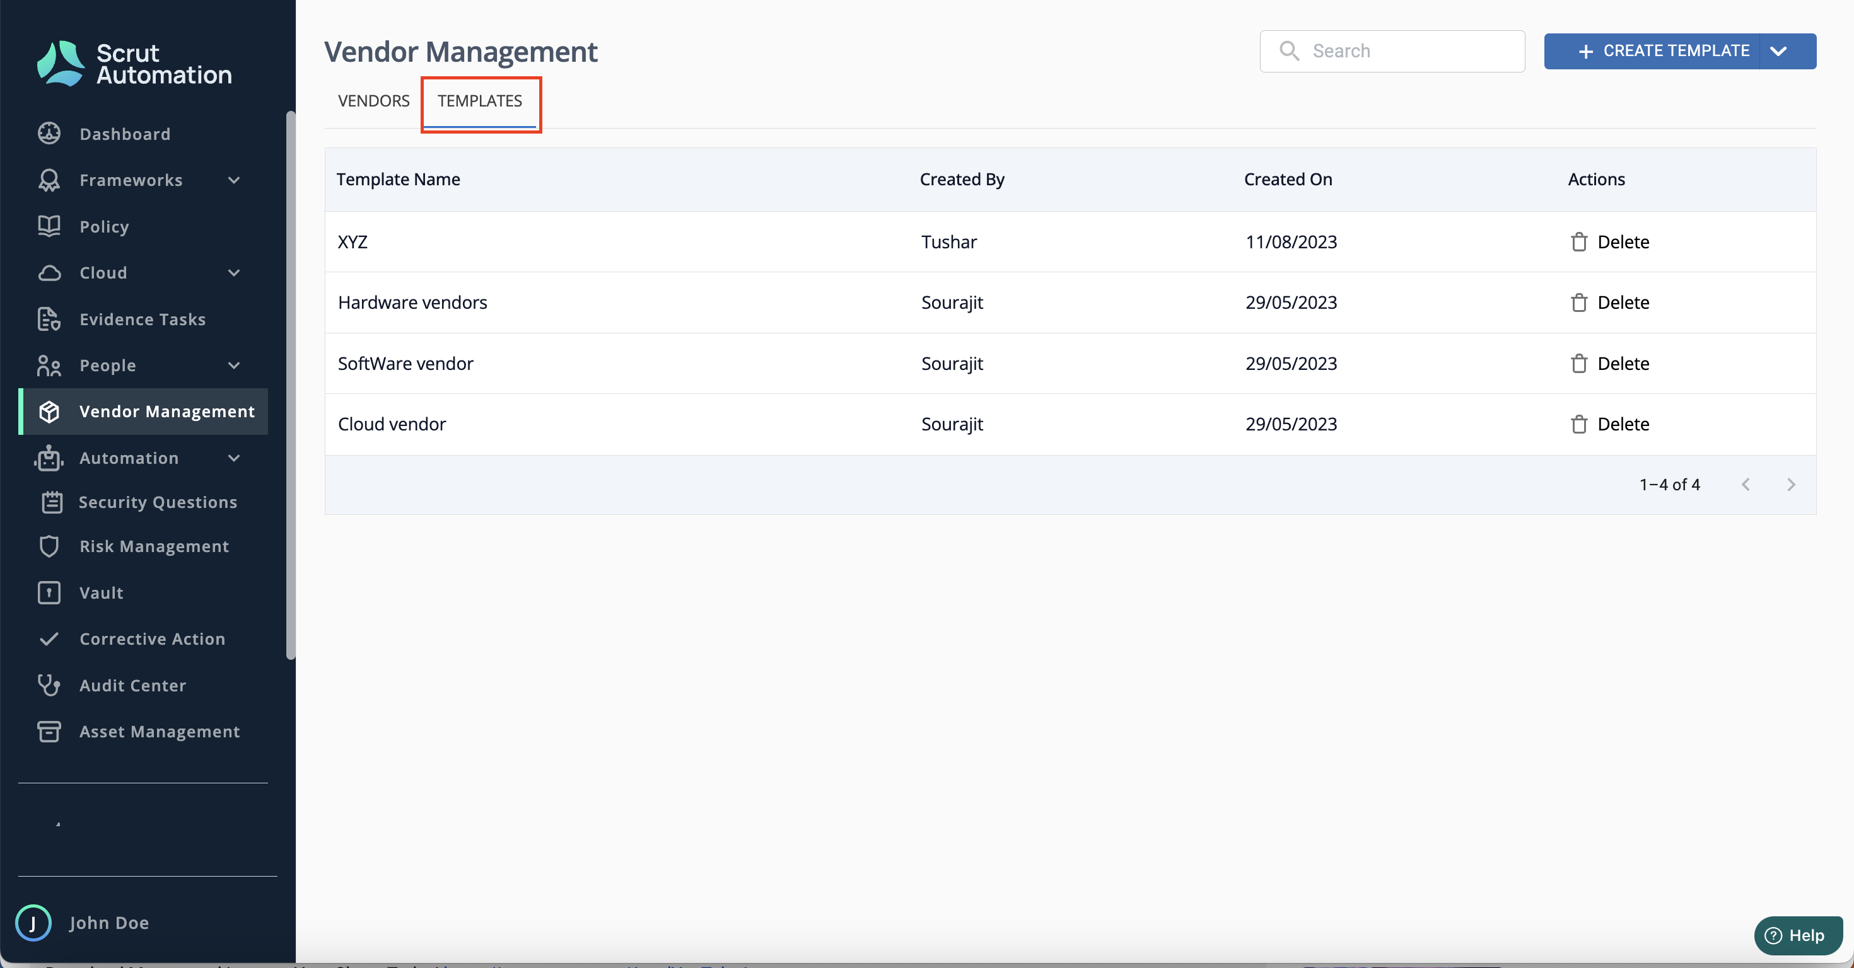The image size is (1854, 968).
Task: Open the XYZ template row
Action: coord(1070,241)
